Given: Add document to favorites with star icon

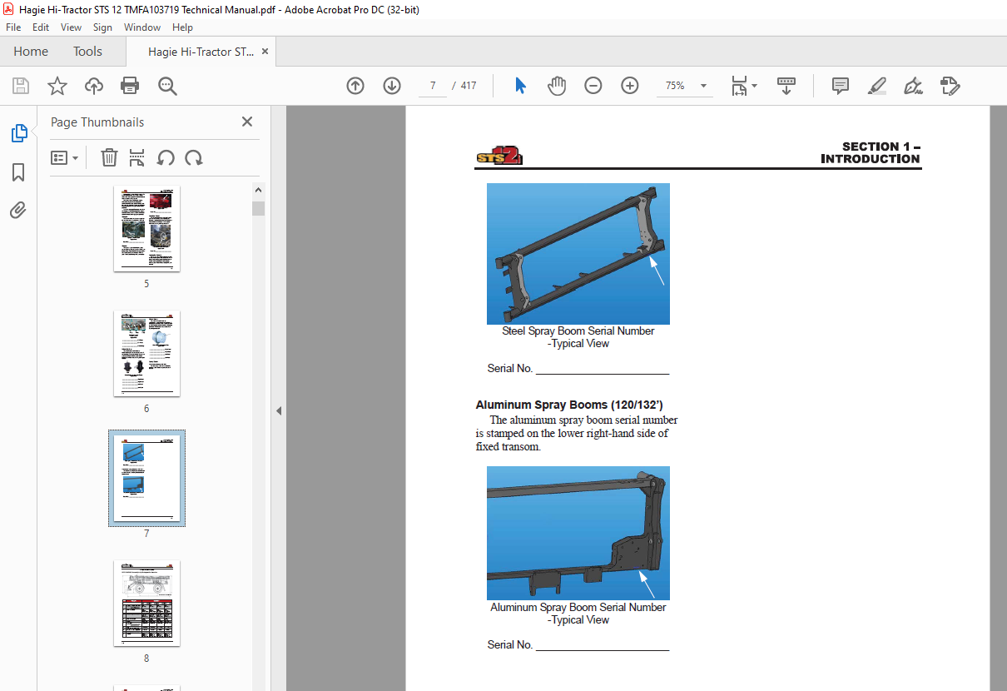Looking at the screenshot, I should (57, 86).
